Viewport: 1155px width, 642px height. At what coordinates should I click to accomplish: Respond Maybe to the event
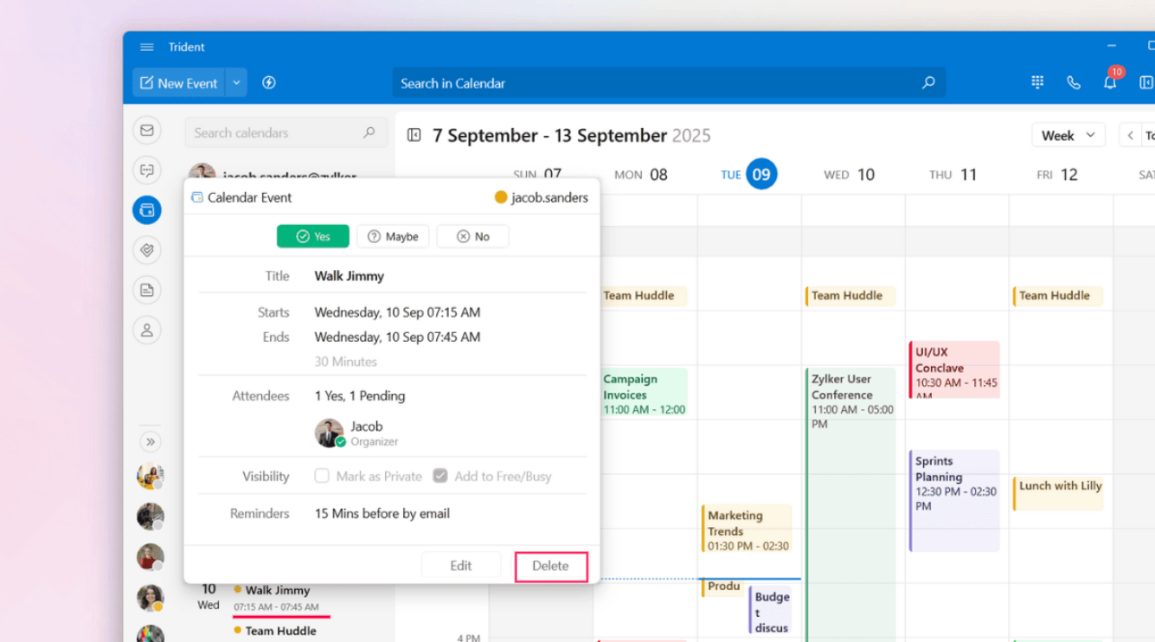[393, 236]
